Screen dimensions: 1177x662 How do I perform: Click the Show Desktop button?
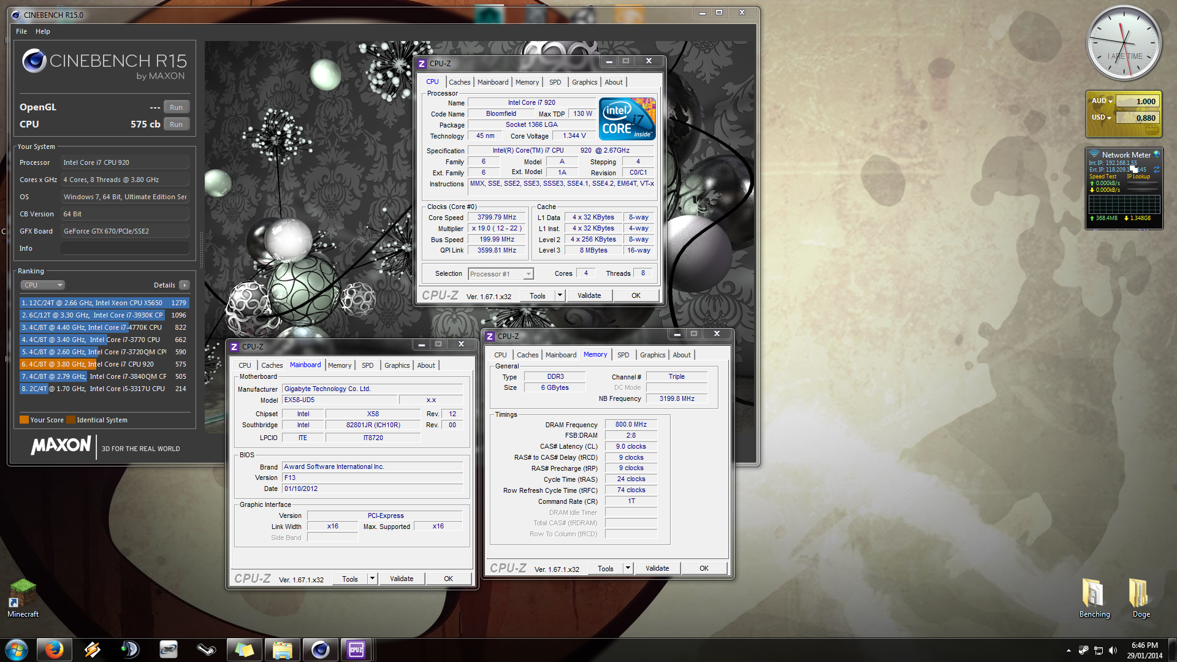point(1172,650)
